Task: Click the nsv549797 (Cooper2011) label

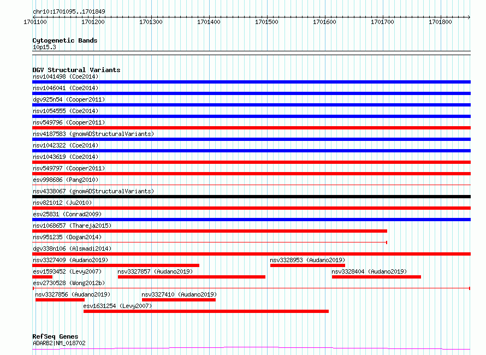Action: [69, 168]
